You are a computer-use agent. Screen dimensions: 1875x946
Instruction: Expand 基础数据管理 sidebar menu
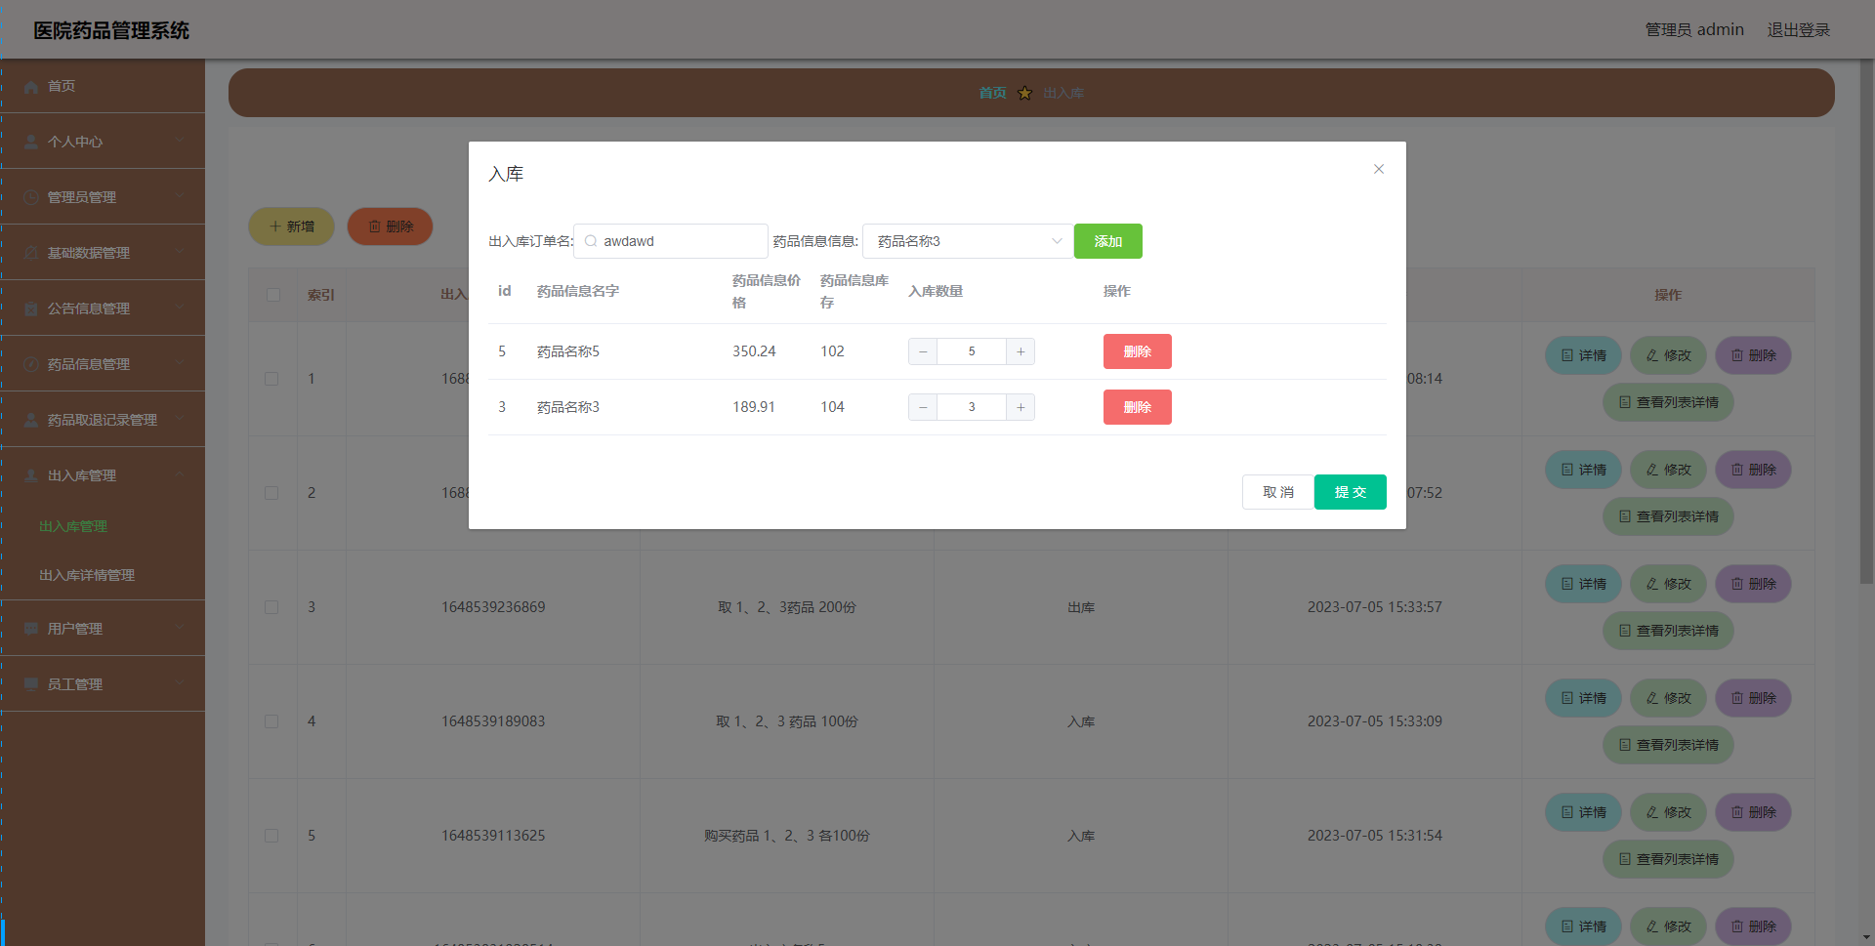(103, 253)
